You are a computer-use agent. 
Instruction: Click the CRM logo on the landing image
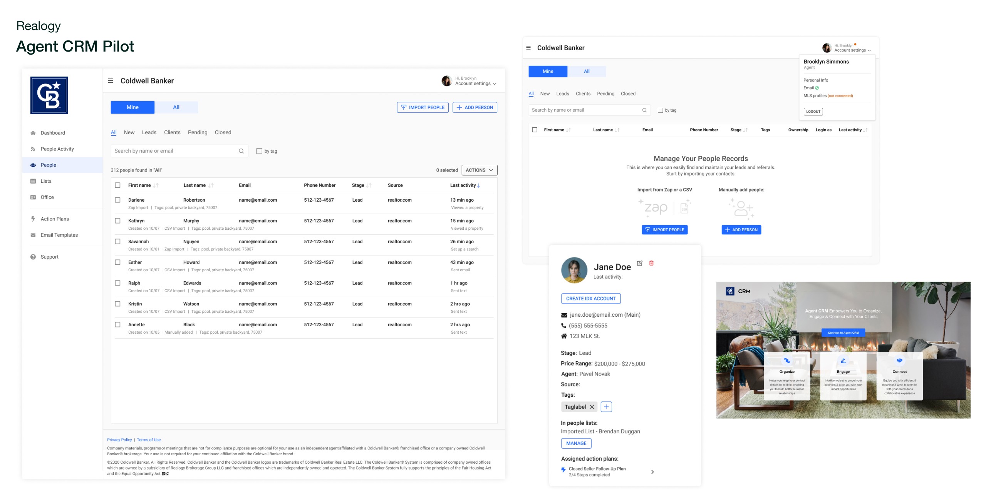pos(730,291)
